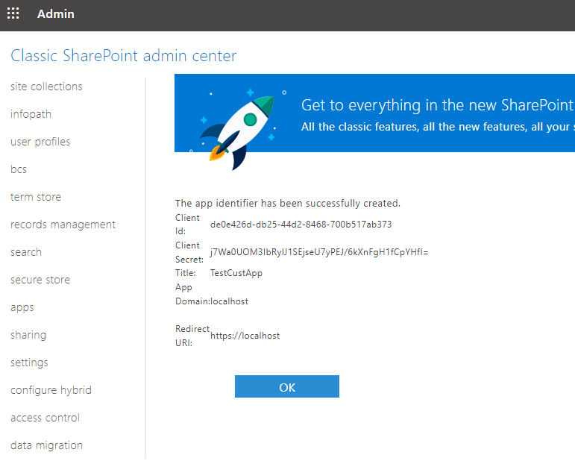Click the App Domain value localhost
575x461 pixels.
coord(230,301)
